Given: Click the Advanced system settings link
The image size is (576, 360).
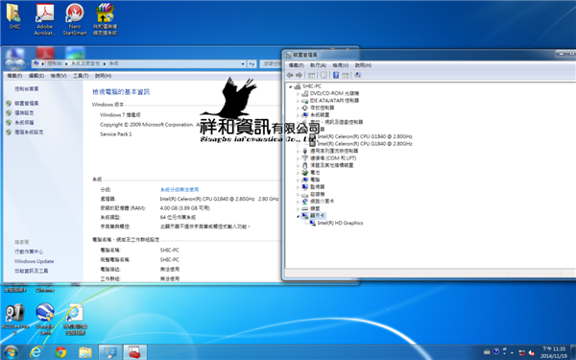Looking at the screenshot, I should pyautogui.click(x=29, y=132).
